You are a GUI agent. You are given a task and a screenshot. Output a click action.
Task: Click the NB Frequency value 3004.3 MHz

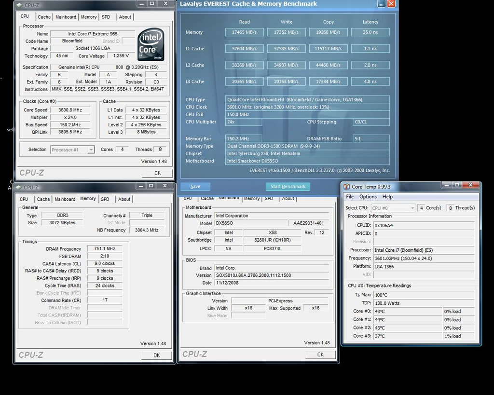147,230
